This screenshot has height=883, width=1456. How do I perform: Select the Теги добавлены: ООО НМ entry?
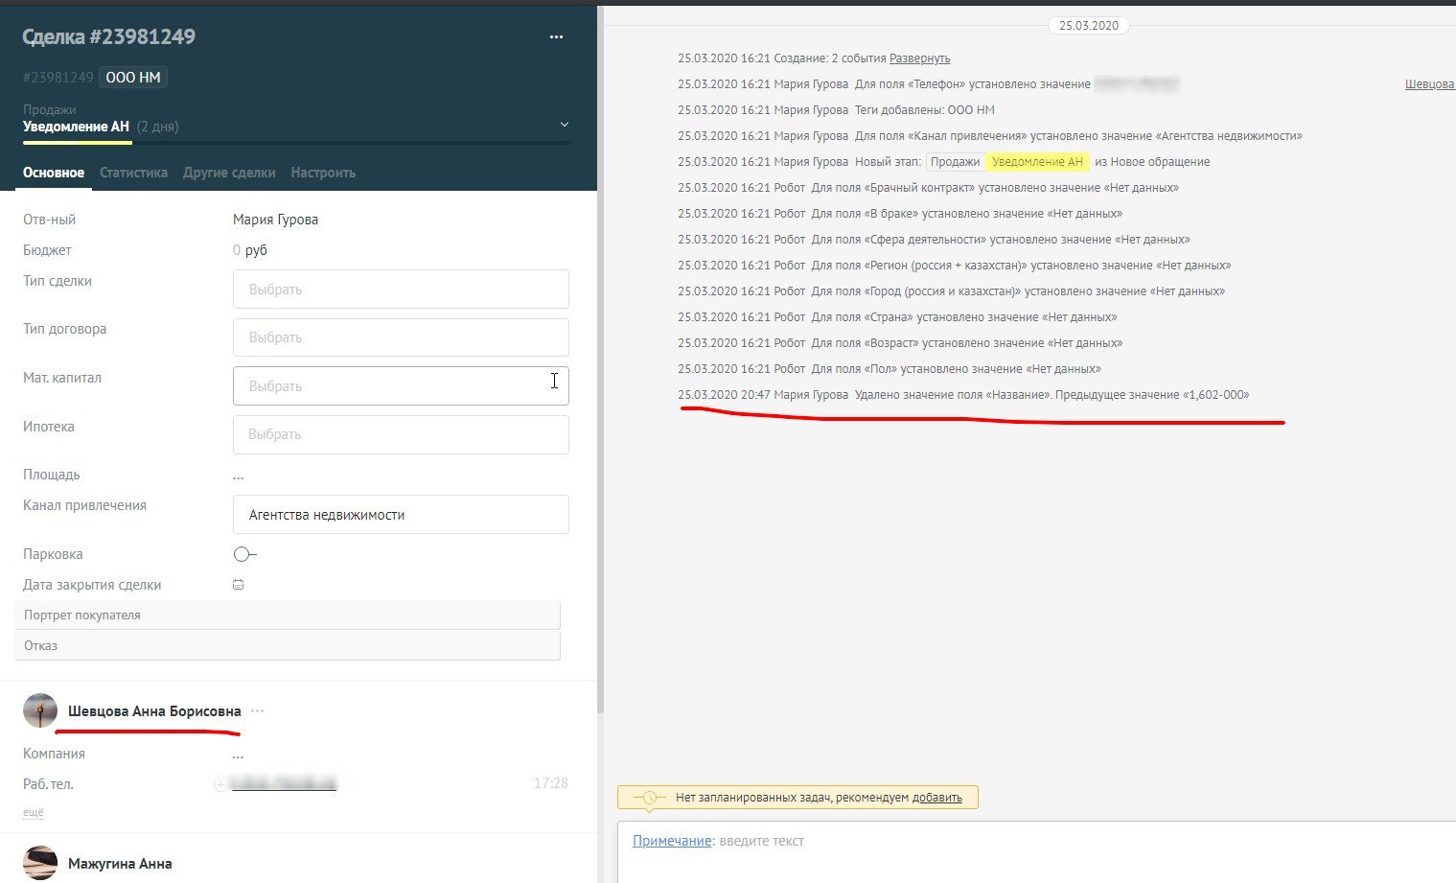pos(836,110)
